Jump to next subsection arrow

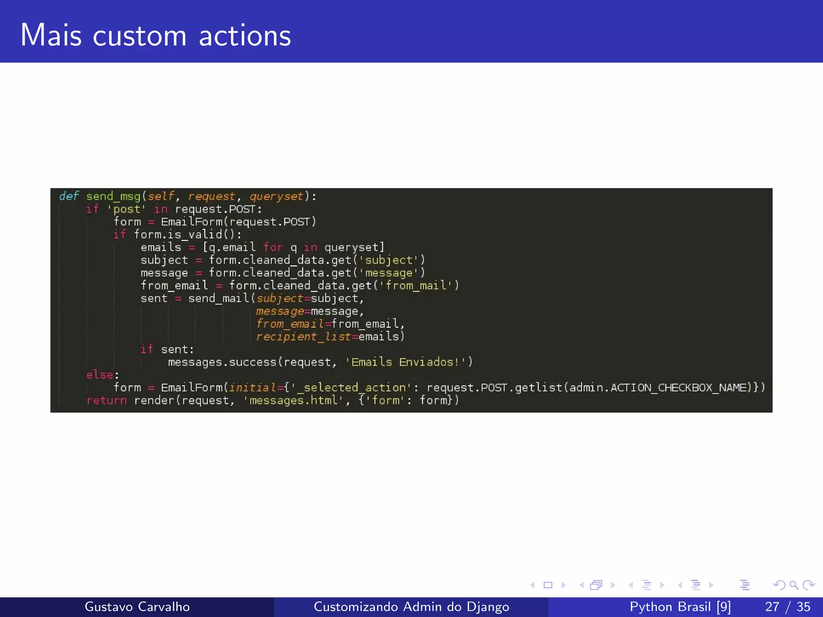coord(662,585)
